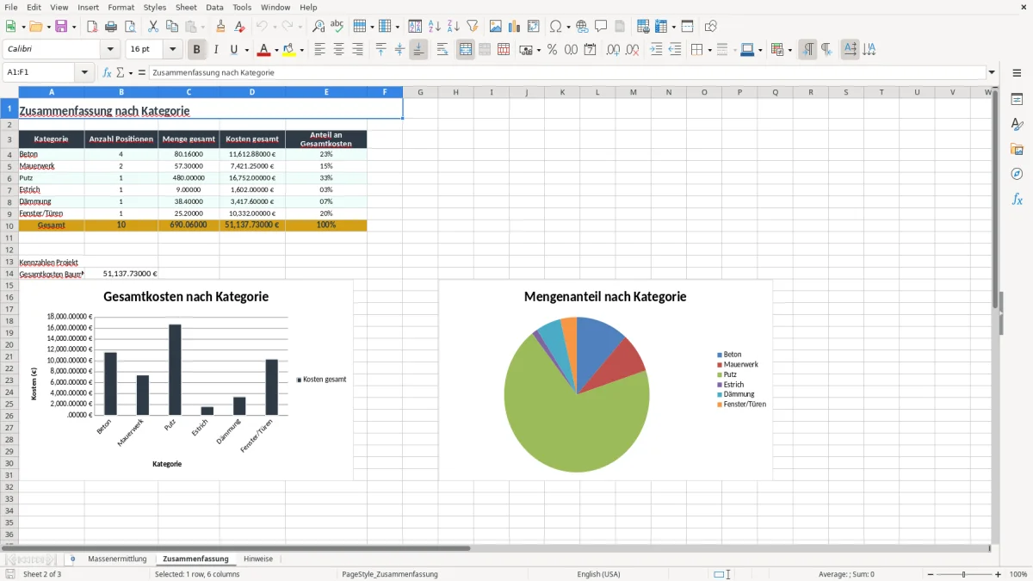1033x581 pixels.
Task: Open the Styles menu
Action: (x=155, y=7)
